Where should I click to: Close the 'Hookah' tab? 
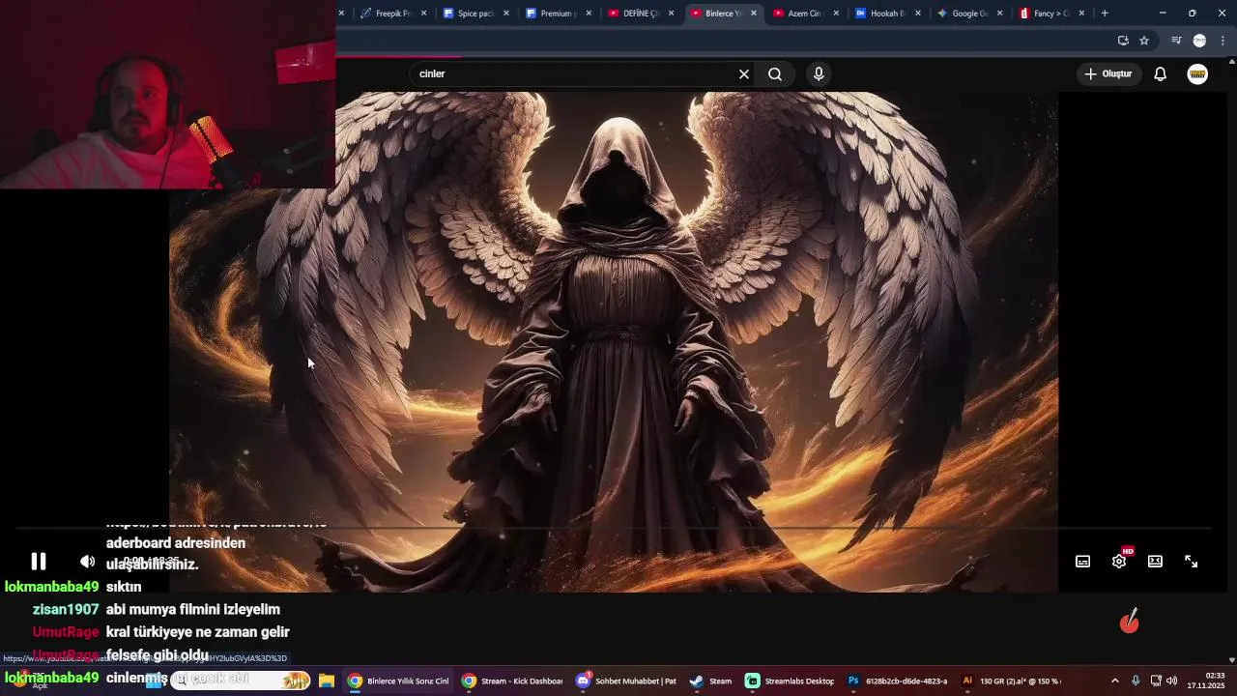tap(918, 14)
